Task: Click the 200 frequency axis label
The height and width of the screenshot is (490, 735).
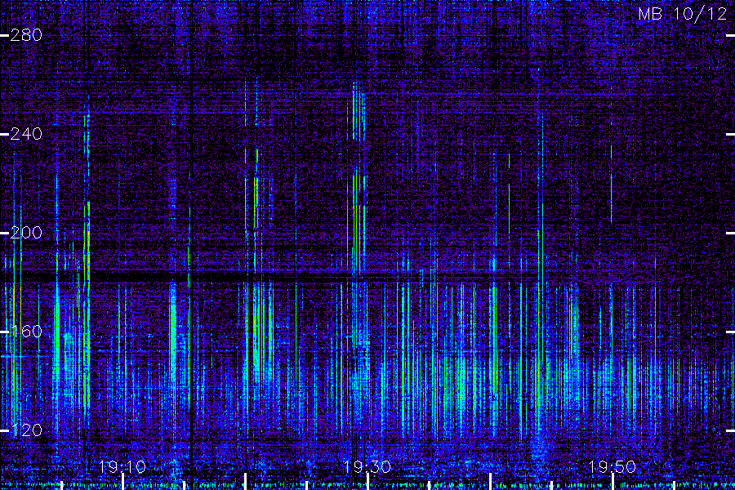Action: tap(26, 233)
